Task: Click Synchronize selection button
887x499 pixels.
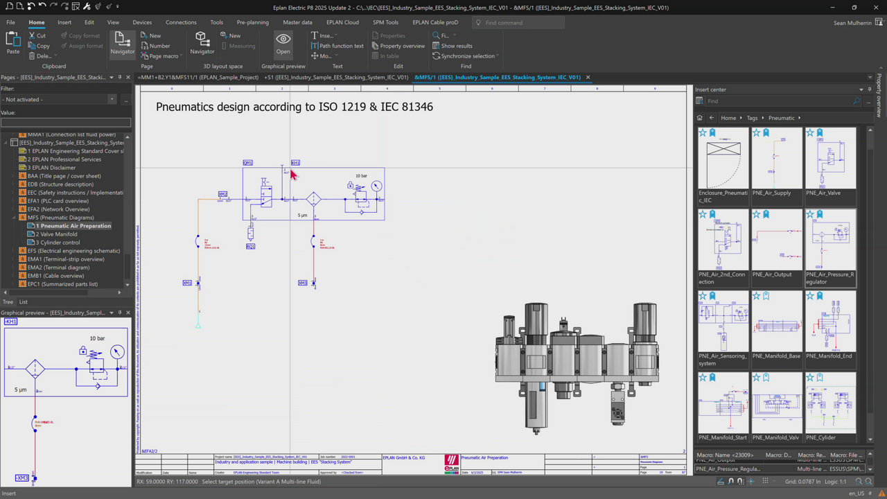Action: (x=468, y=56)
